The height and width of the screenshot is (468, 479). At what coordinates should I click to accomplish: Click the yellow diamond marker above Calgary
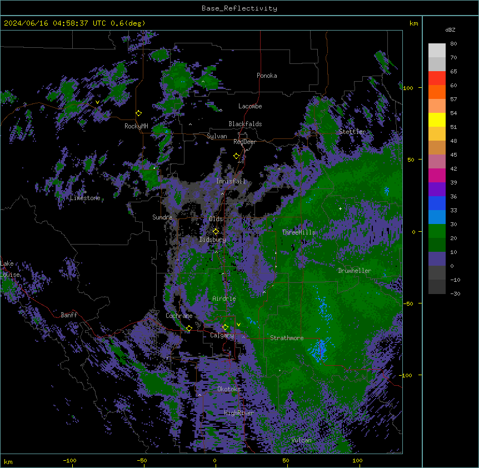tap(225, 327)
